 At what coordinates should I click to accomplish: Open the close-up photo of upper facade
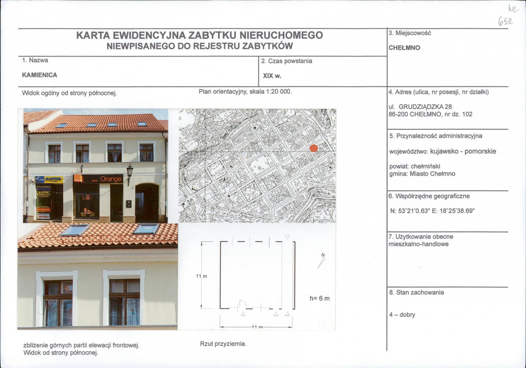[x=97, y=276]
